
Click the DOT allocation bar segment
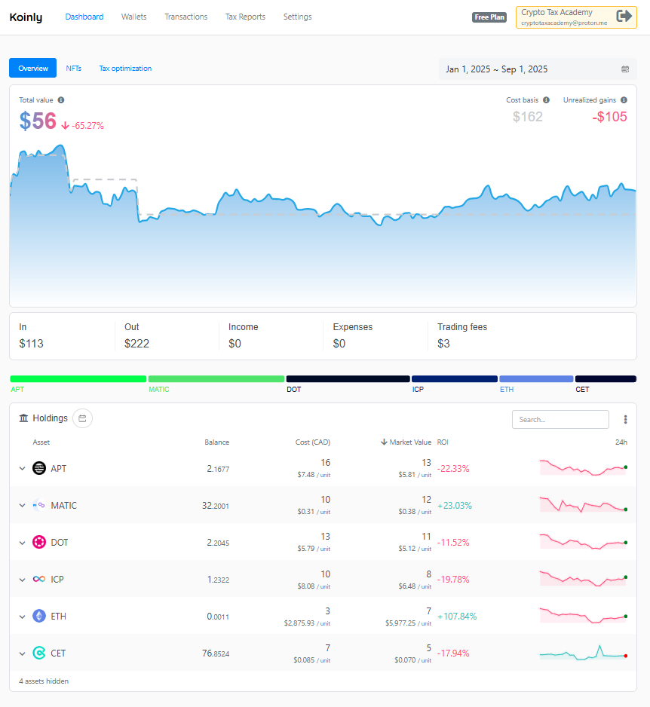click(x=348, y=378)
